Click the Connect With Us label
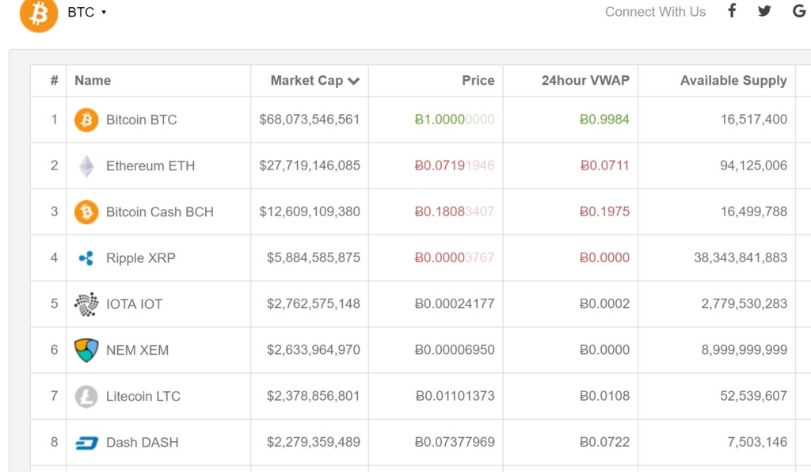 (655, 11)
